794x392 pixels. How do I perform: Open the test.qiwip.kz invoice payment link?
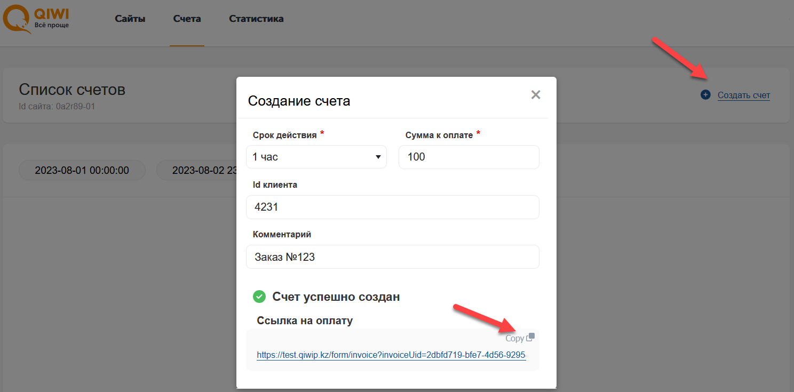(x=392, y=355)
